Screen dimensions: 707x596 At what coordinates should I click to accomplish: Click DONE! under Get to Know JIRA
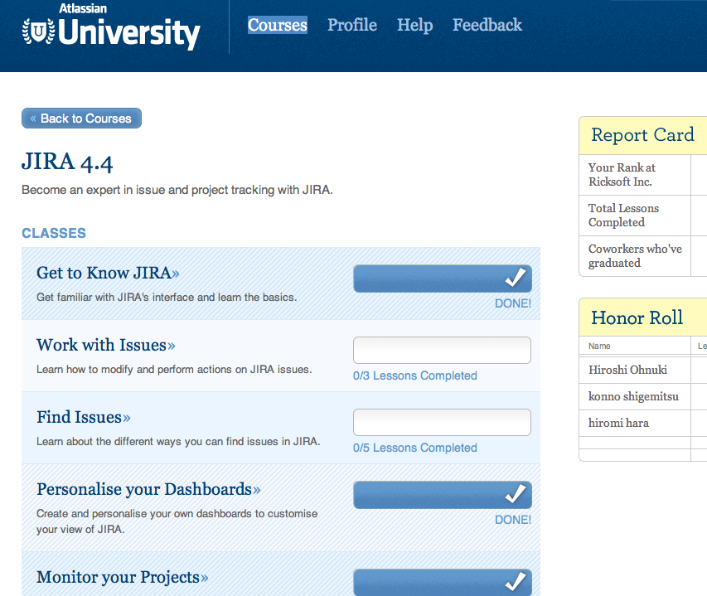[x=513, y=303]
